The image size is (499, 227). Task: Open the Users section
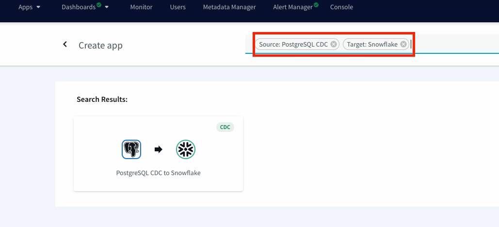178,7
